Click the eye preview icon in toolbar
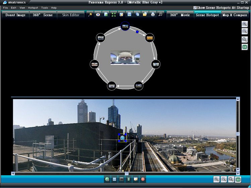This screenshot has width=251, height=188. (98, 15)
